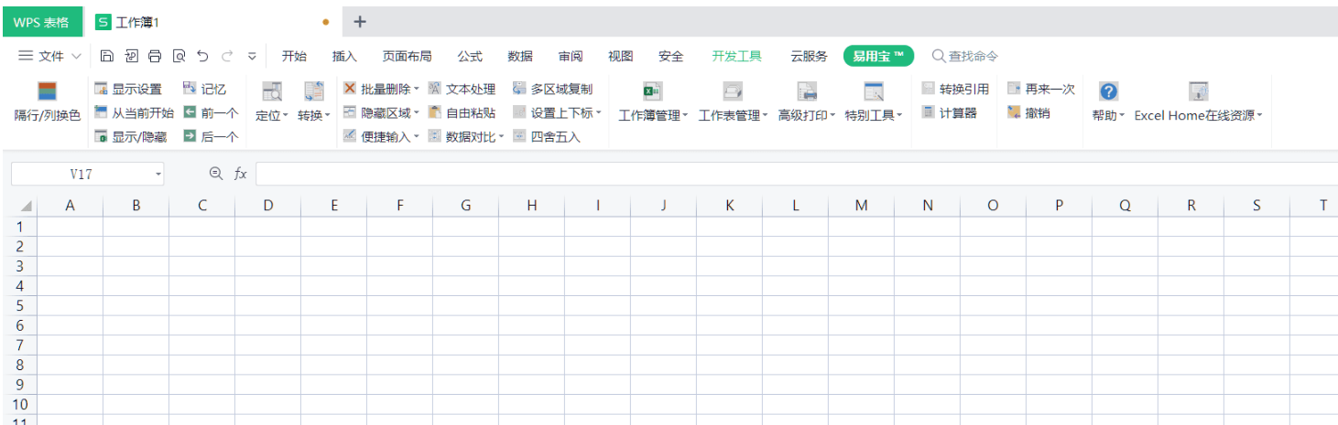The height and width of the screenshot is (425, 1338).
Task: Click the save-as icon beside save
Action: [x=131, y=56]
